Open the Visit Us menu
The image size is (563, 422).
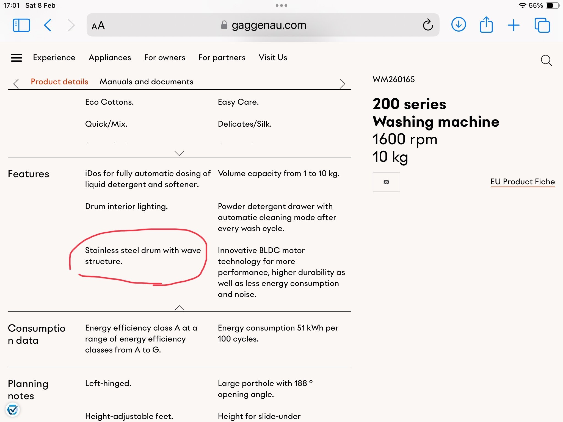[x=273, y=57]
